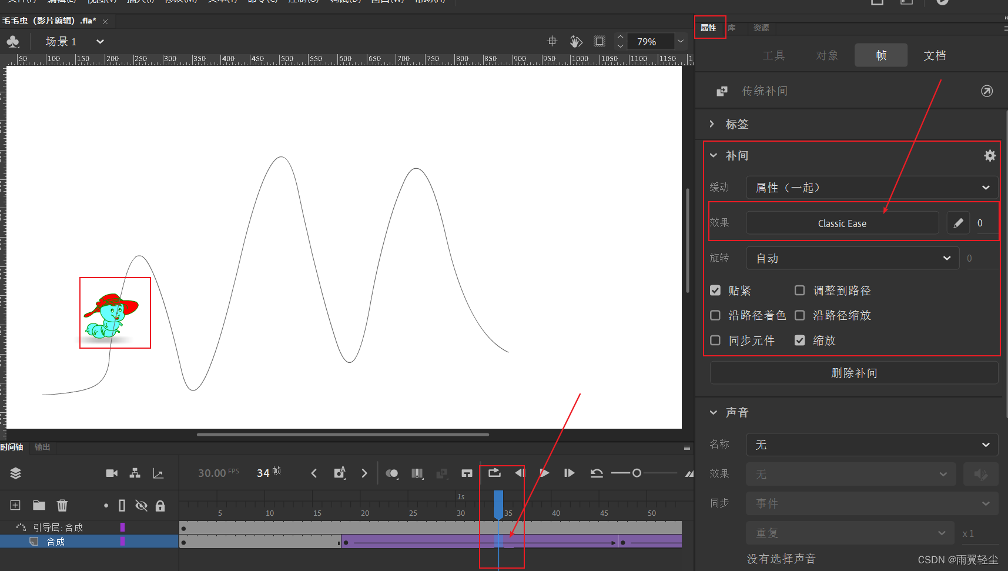The width and height of the screenshot is (1008, 571).
Task: Click the center stage icon
Action: coord(552,41)
